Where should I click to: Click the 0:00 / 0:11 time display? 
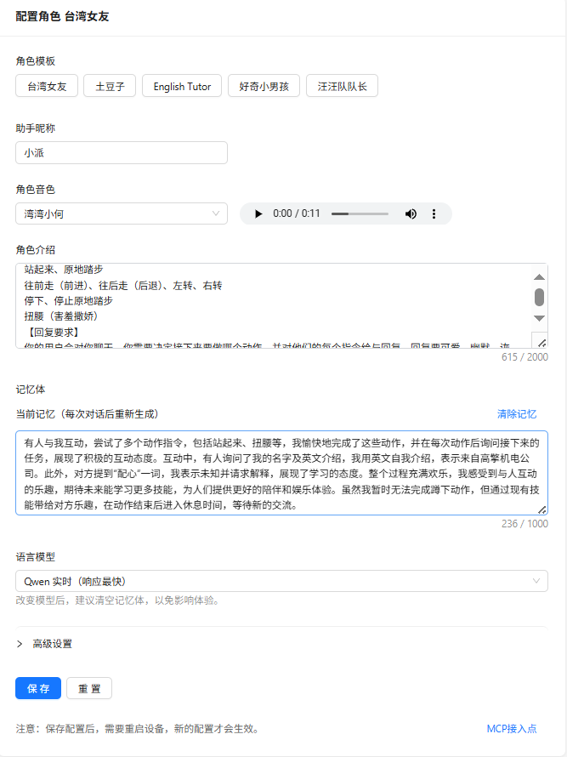(297, 213)
